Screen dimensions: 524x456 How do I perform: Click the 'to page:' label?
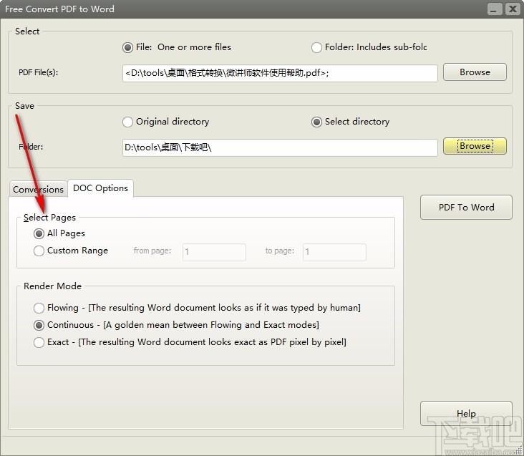click(280, 251)
